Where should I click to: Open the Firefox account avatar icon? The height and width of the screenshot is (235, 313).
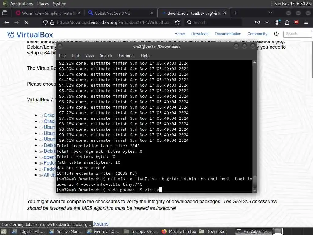(277, 22)
